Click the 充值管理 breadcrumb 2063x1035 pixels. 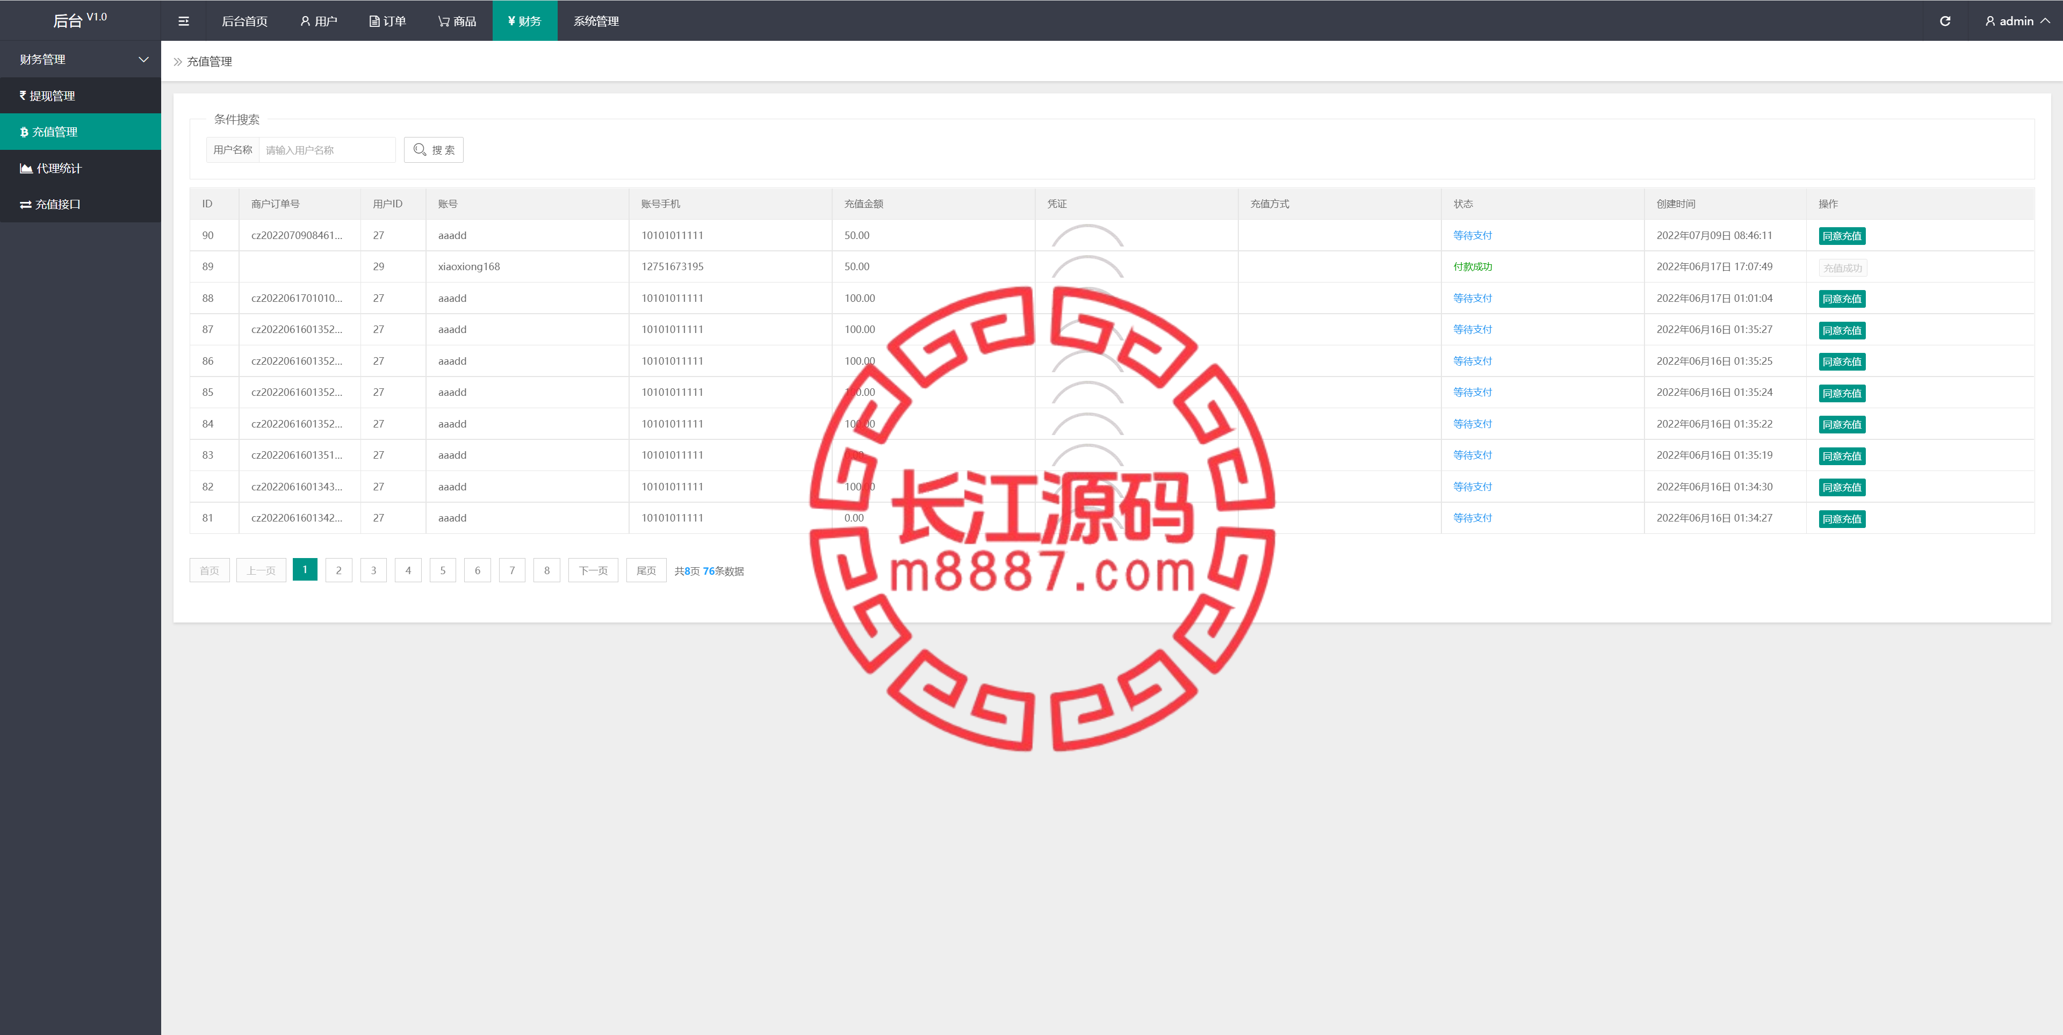point(209,62)
